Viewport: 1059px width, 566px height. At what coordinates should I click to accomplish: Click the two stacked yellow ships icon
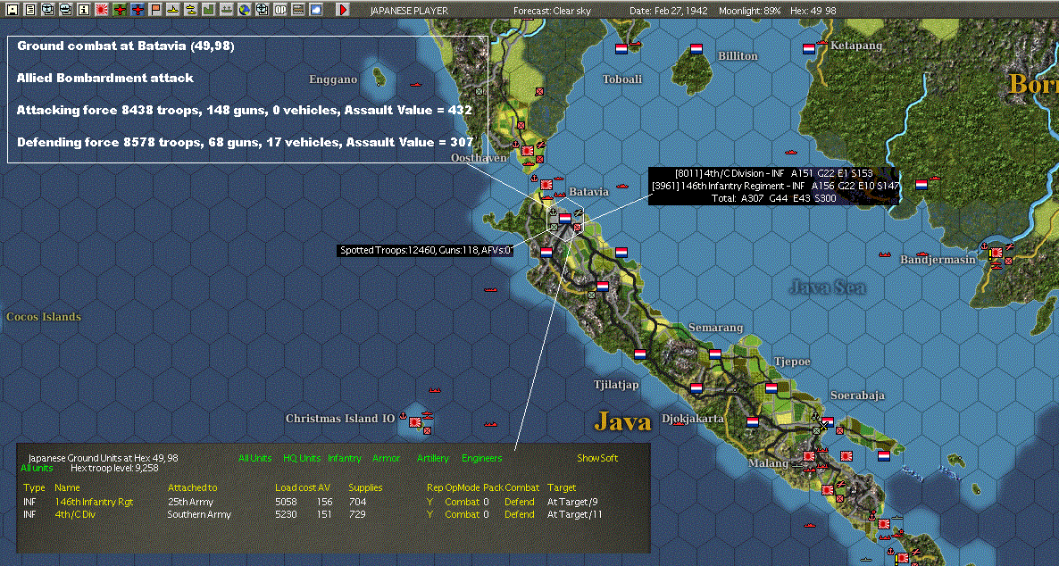click(191, 10)
